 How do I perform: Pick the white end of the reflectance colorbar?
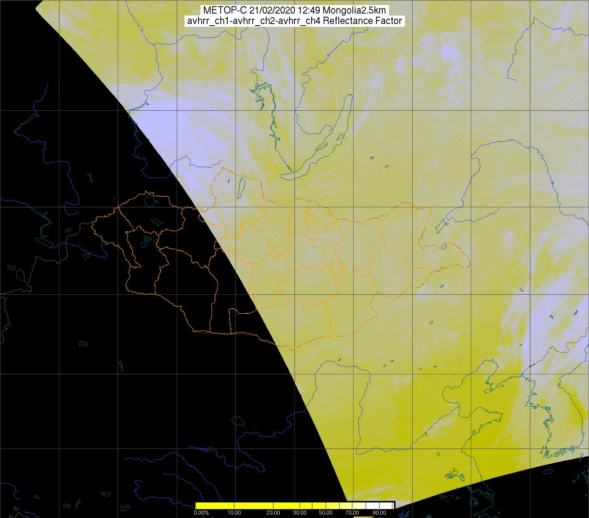tap(387, 505)
